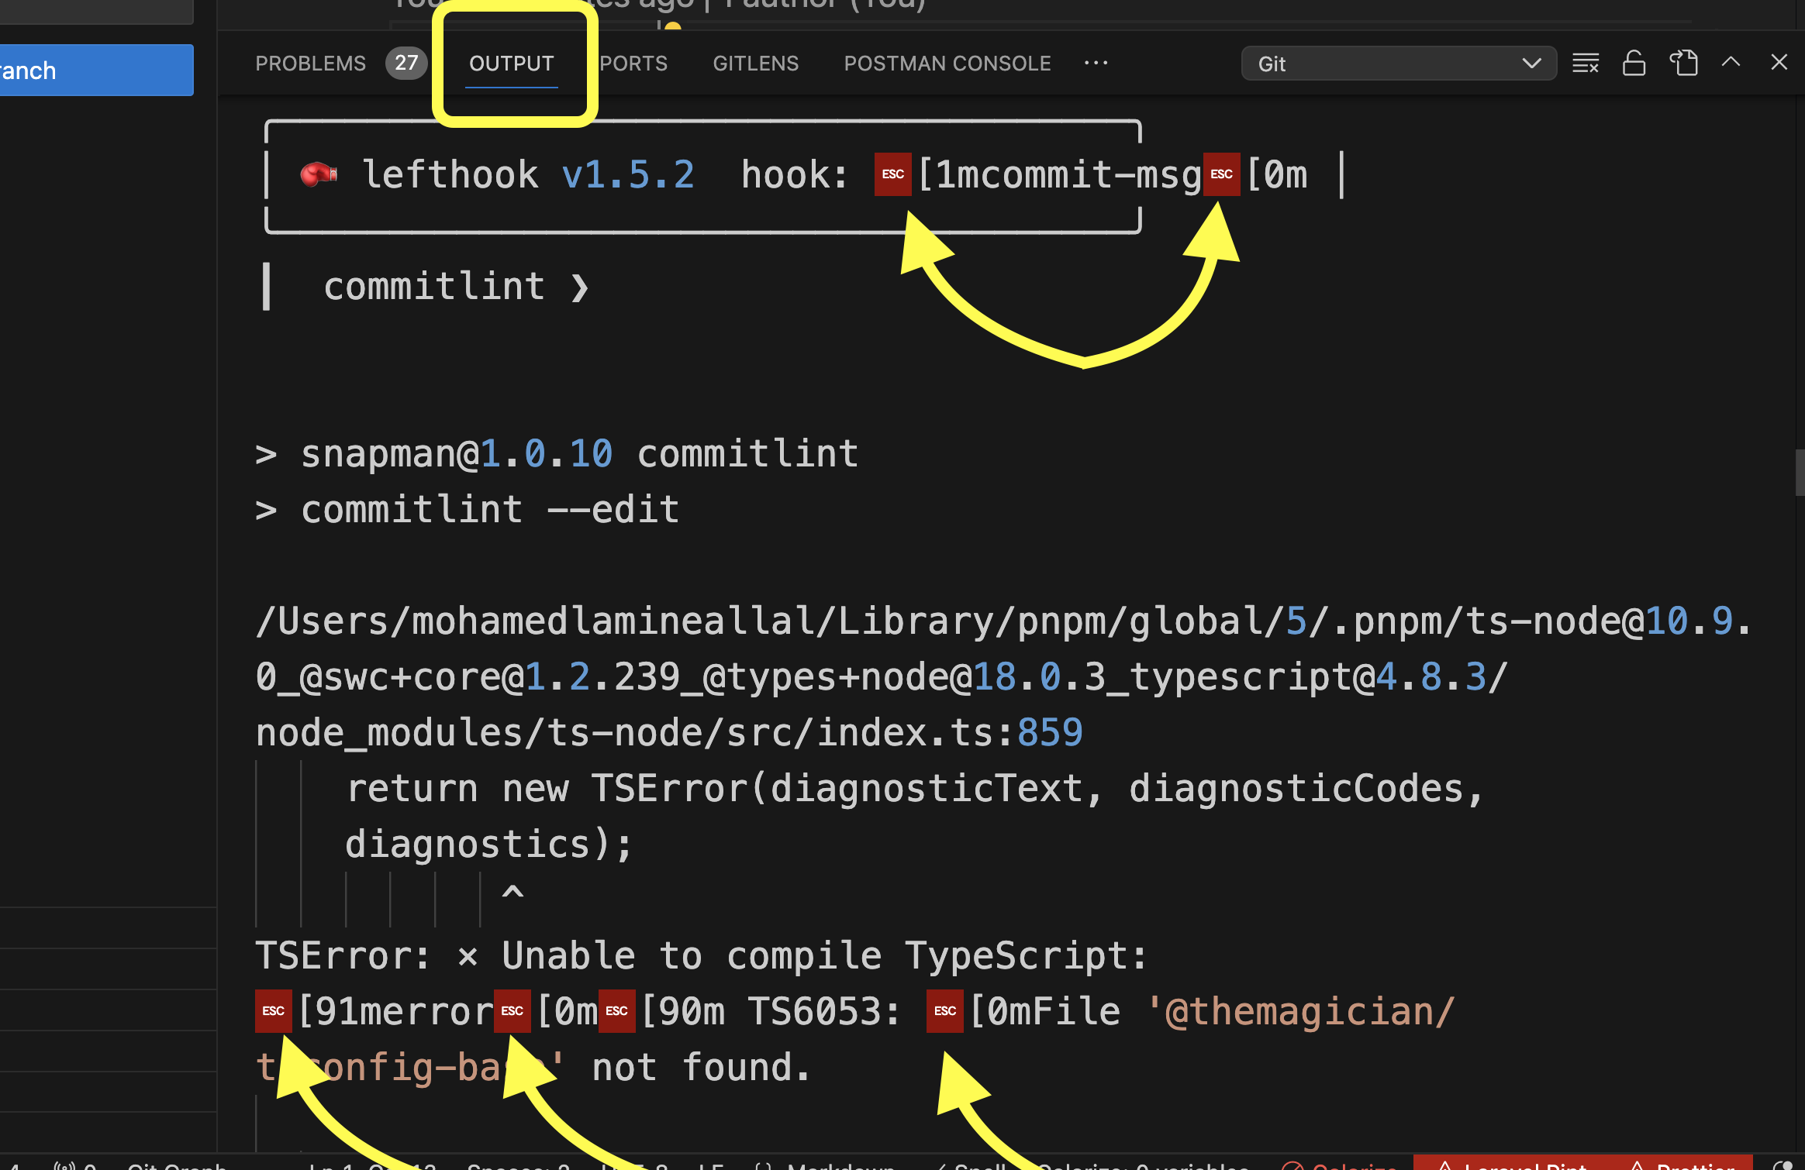Click the '[1mcommit-msg' hook name text

coord(1059,175)
